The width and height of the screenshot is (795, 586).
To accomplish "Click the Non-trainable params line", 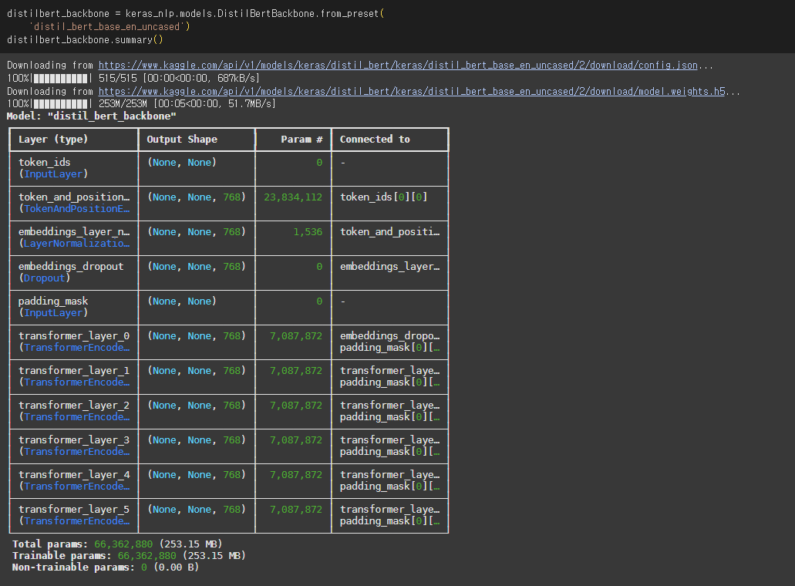I will (106, 567).
